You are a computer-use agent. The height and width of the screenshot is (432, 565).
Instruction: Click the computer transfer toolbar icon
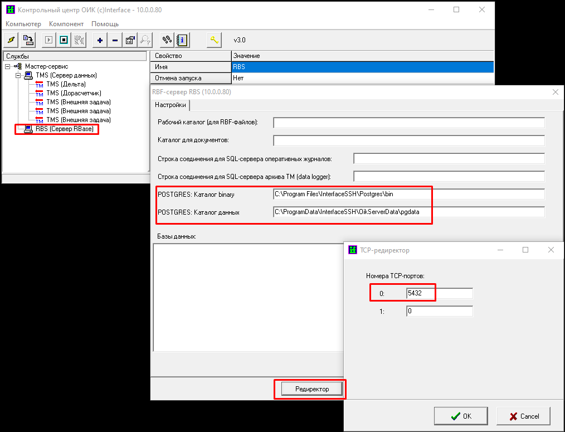click(x=28, y=40)
